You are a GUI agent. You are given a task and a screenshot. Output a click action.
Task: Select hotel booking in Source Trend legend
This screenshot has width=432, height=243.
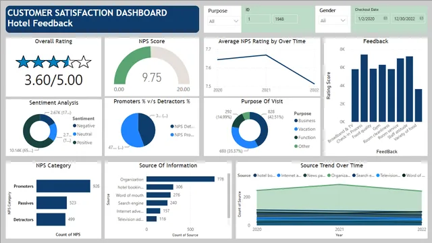pos(264,175)
